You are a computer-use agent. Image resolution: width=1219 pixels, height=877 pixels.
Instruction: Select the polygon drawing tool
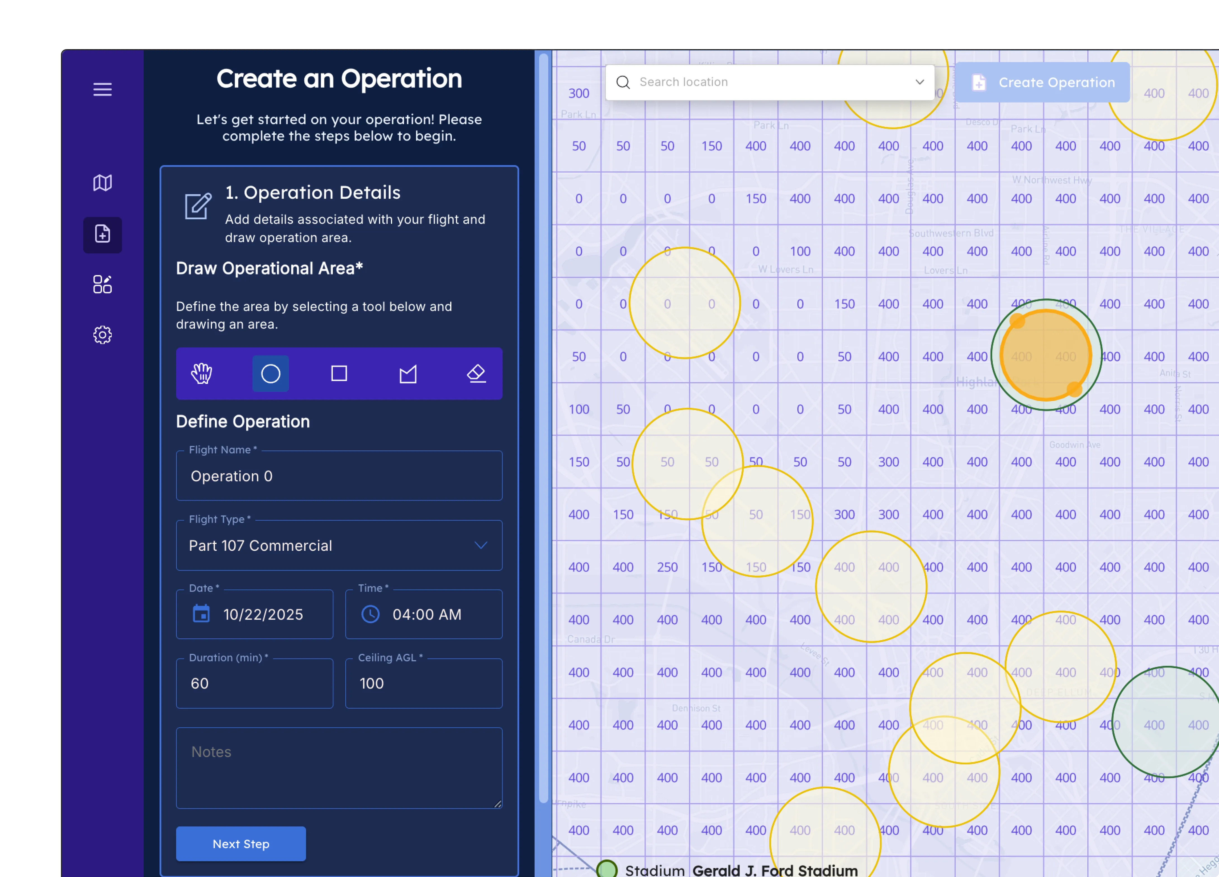point(408,373)
